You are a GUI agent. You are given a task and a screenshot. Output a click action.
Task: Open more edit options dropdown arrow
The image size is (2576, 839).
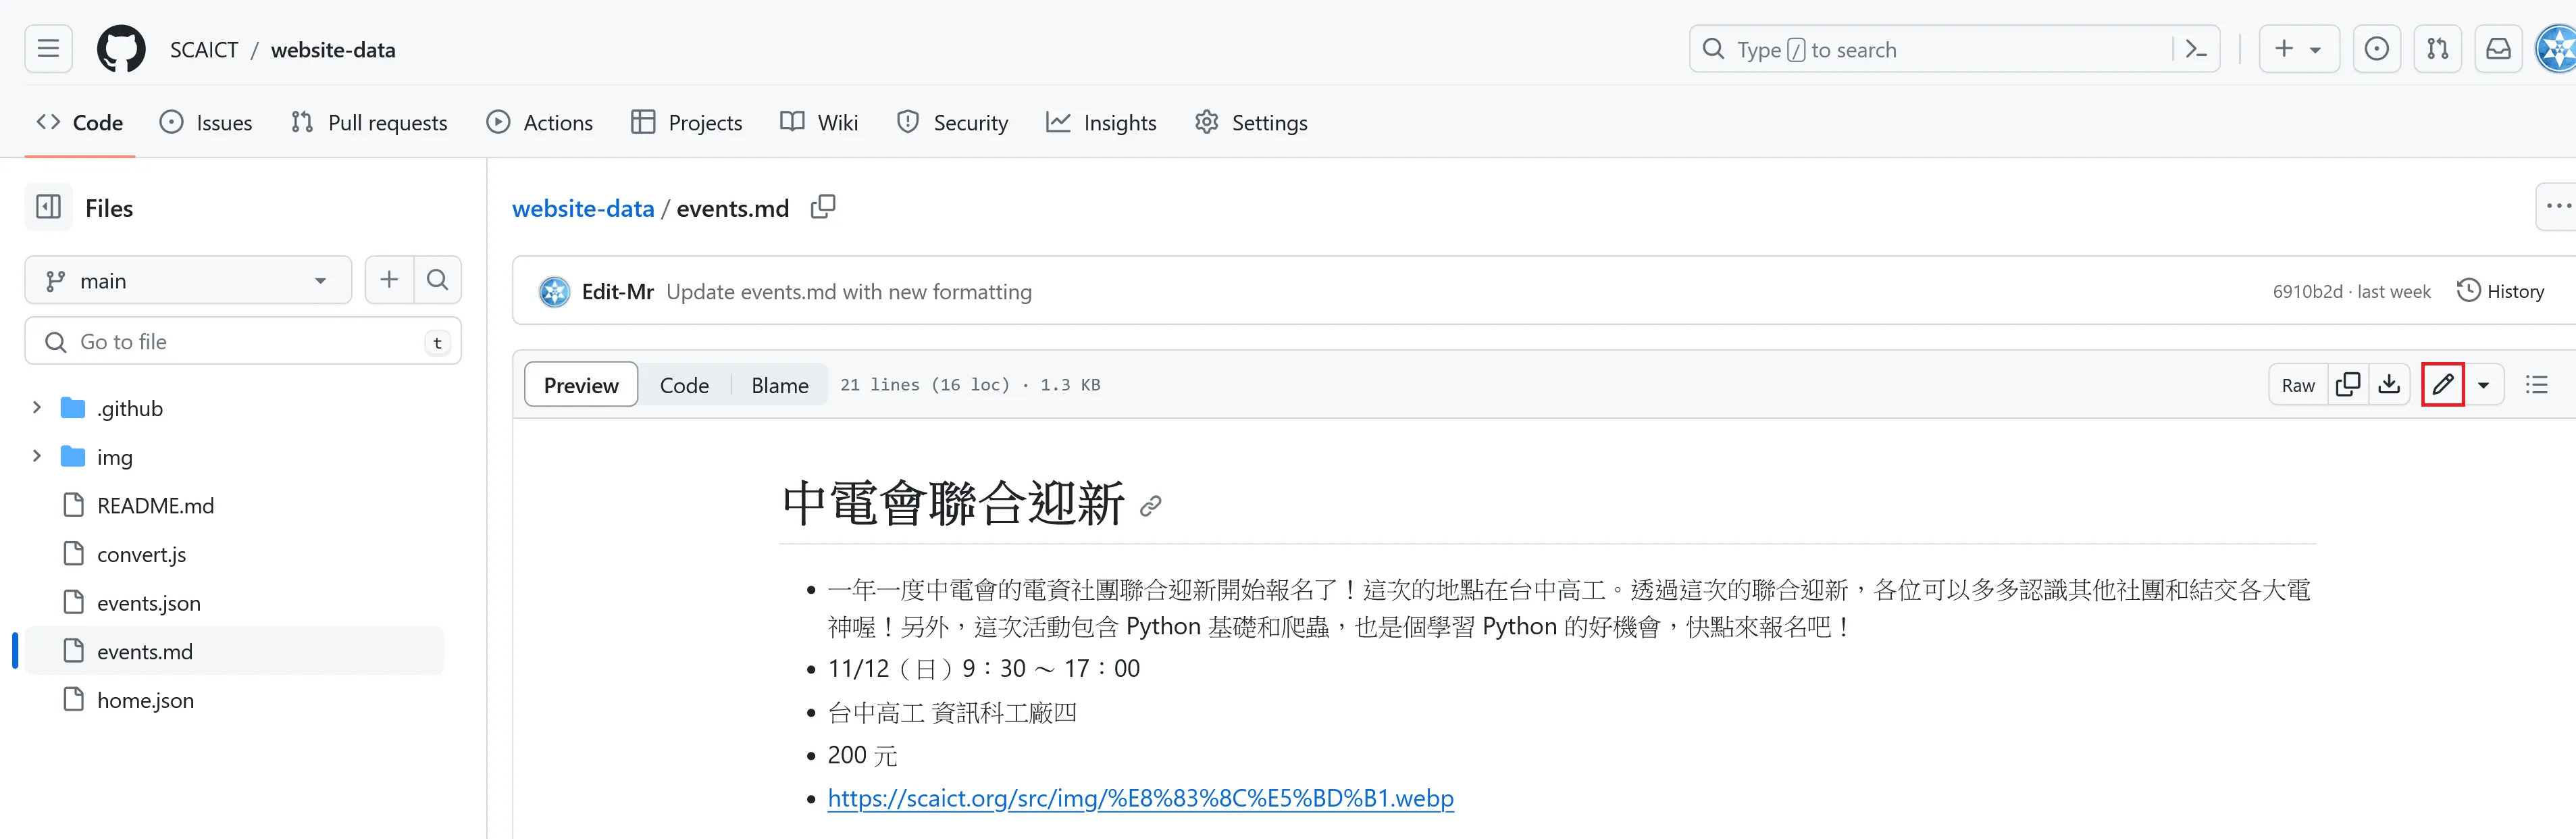[2483, 385]
